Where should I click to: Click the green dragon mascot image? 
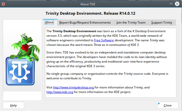(x=23, y=44)
